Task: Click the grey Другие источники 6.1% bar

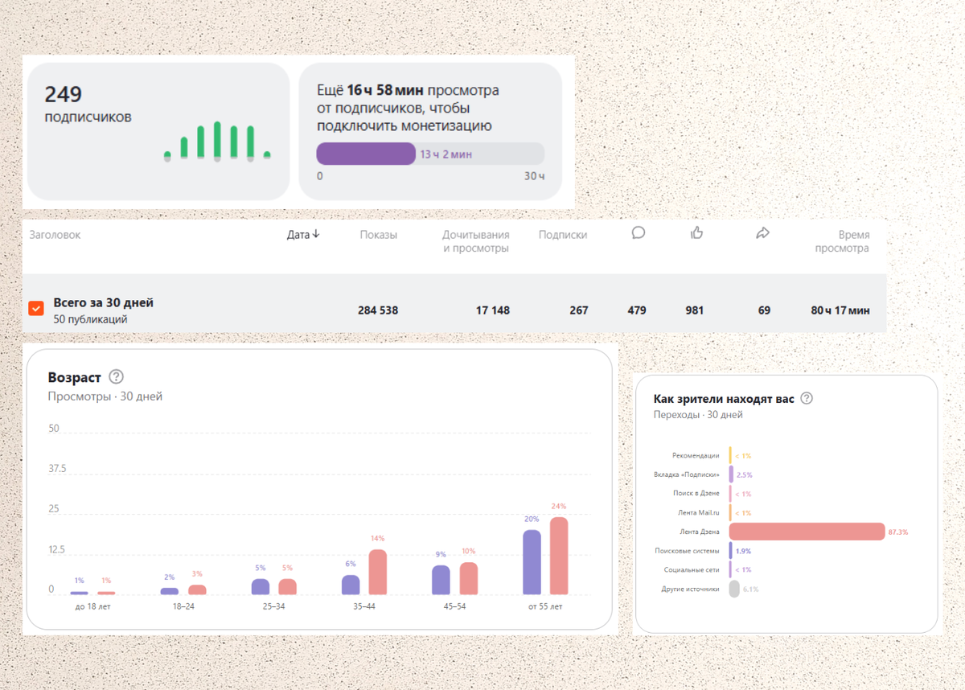Action: 734,589
